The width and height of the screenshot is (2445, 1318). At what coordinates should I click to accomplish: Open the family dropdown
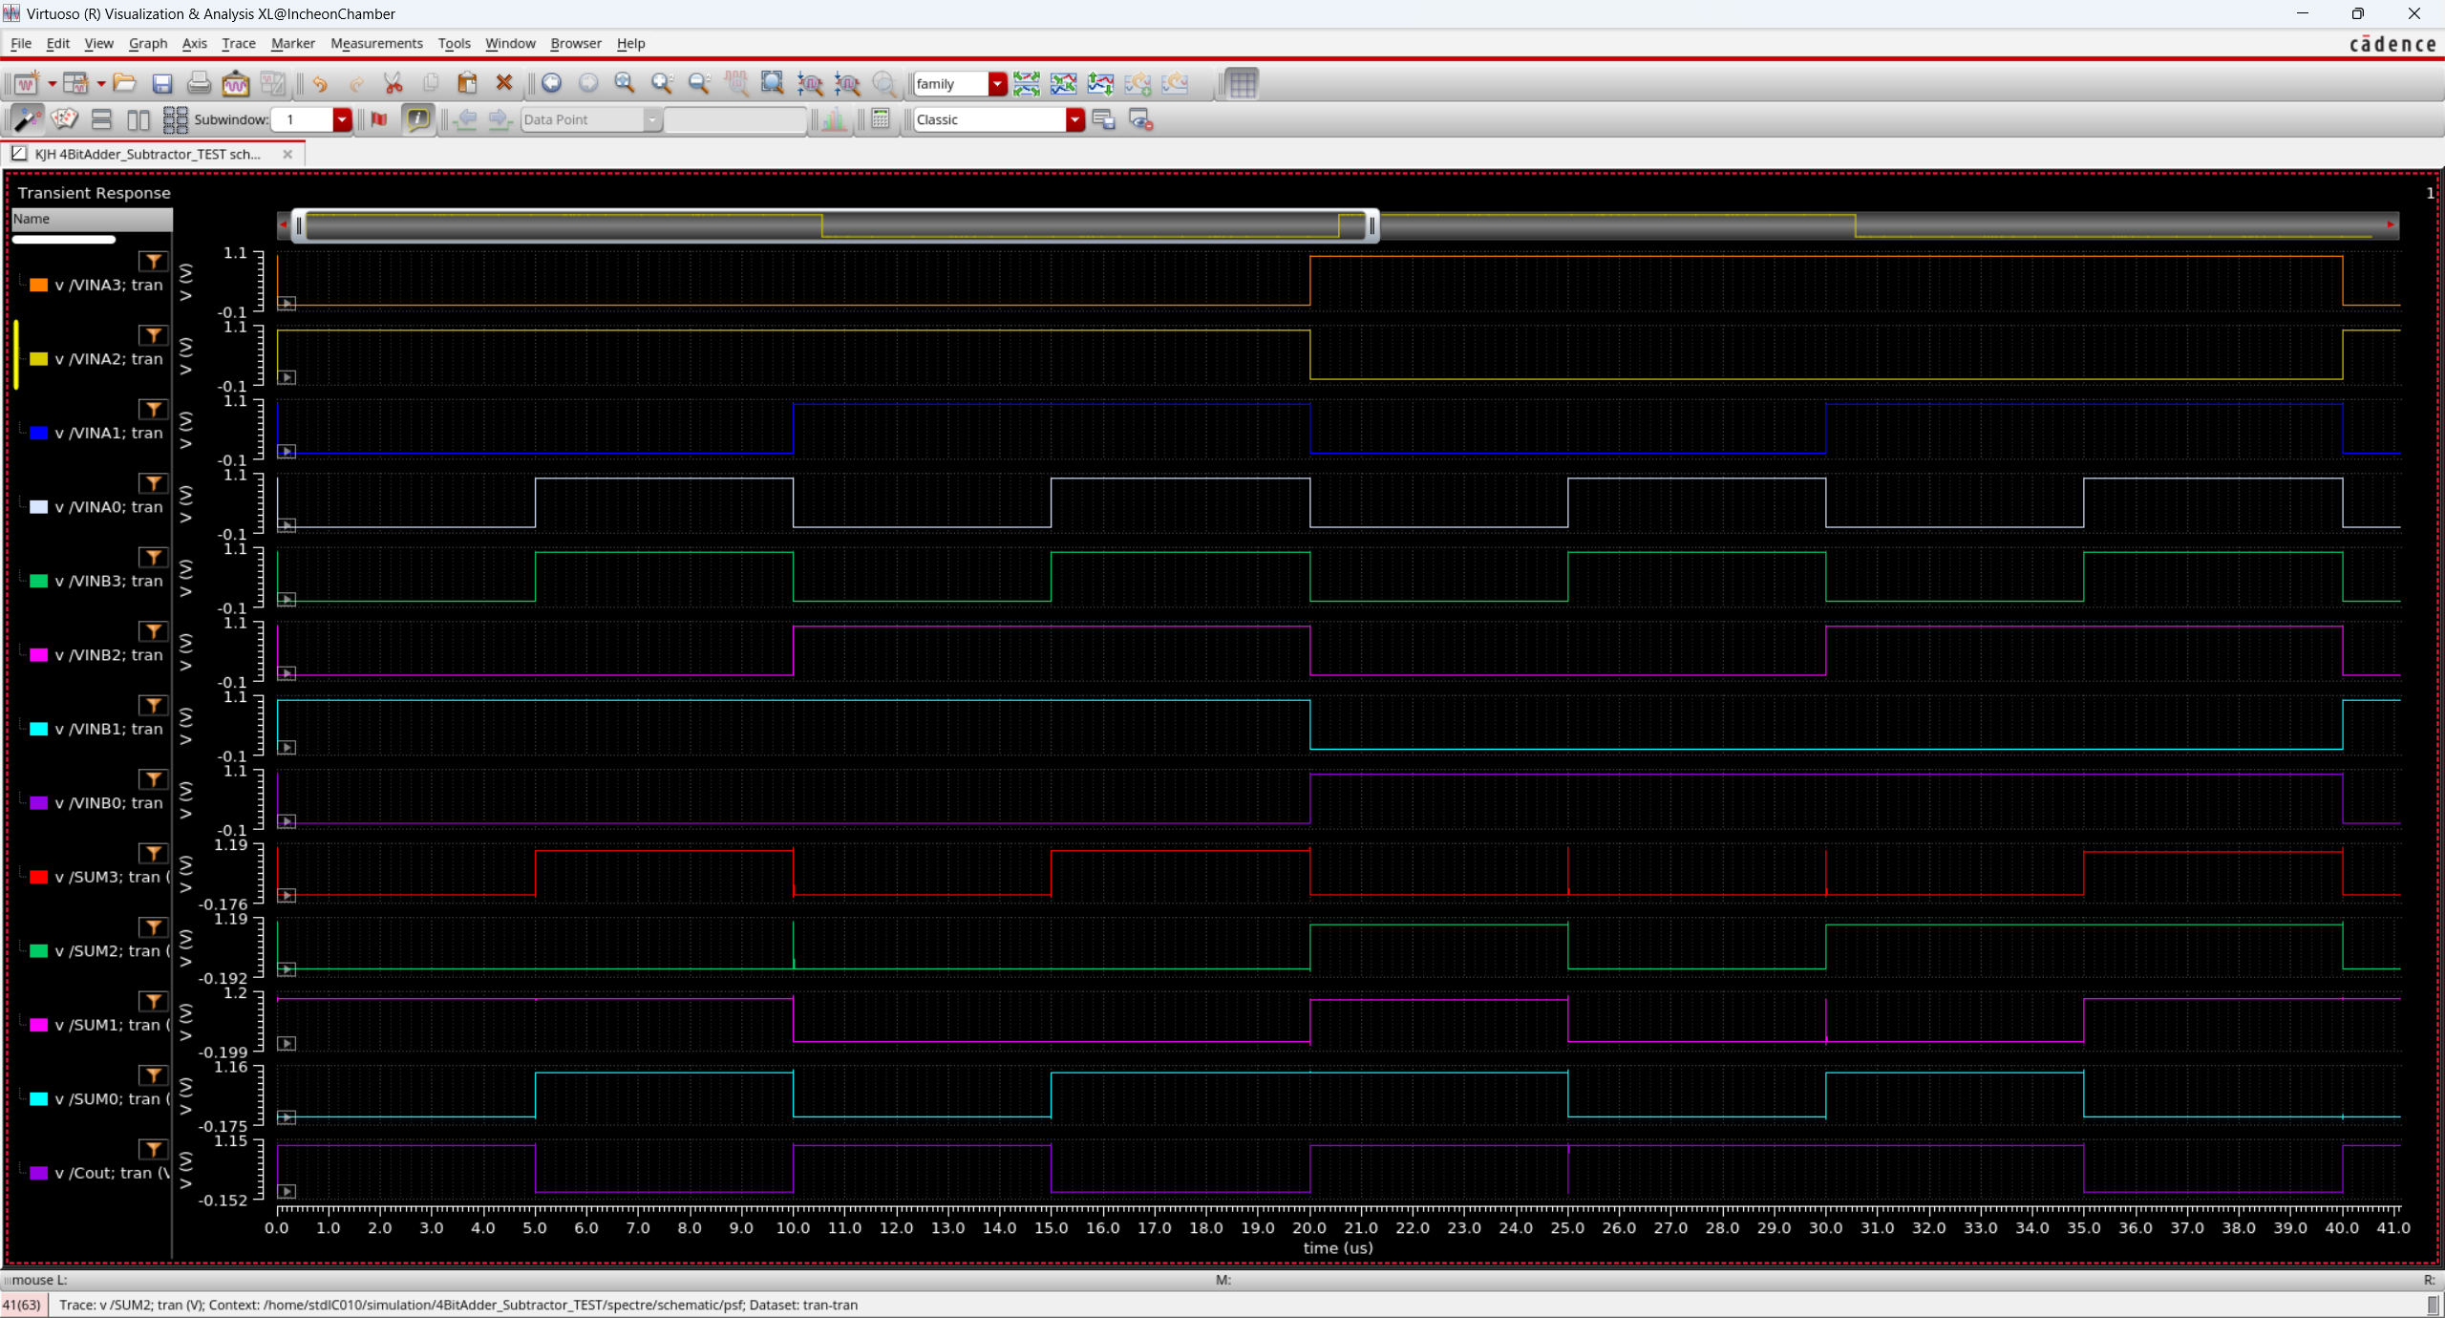pyautogui.click(x=997, y=84)
